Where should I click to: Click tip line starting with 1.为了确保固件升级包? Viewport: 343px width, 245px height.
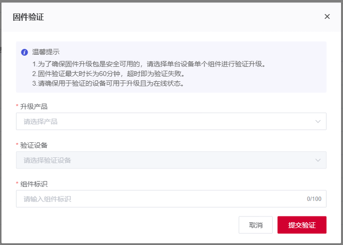coord(149,64)
